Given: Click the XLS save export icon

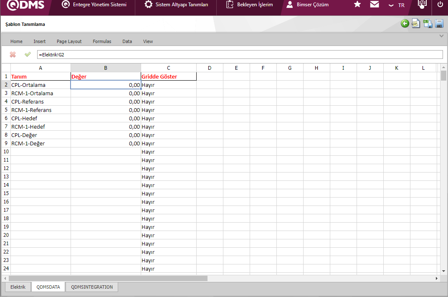Looking at the screenshot, I should click(428, 23).
